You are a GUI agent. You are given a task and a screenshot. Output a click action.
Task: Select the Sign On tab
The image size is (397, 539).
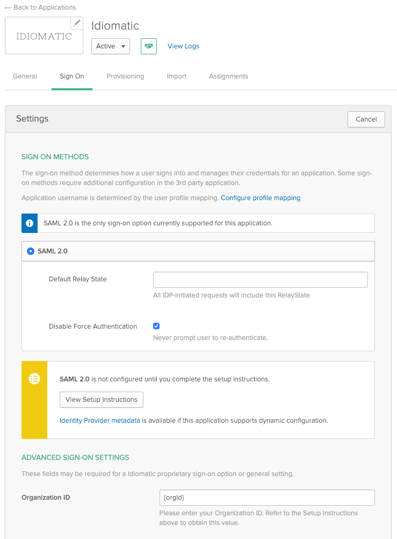(x=72, y=76)
